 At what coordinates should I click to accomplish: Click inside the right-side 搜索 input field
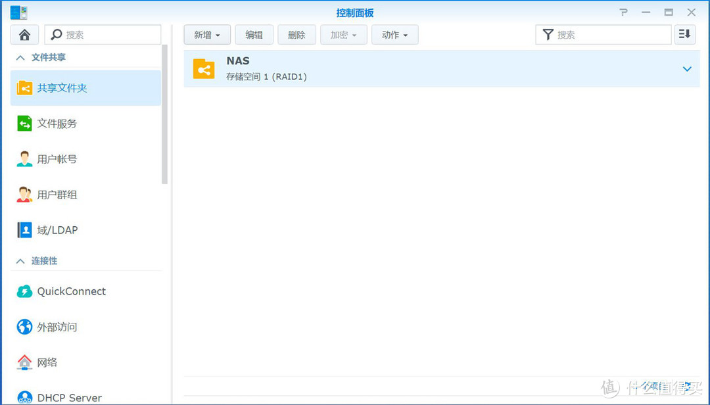point(605,34)
